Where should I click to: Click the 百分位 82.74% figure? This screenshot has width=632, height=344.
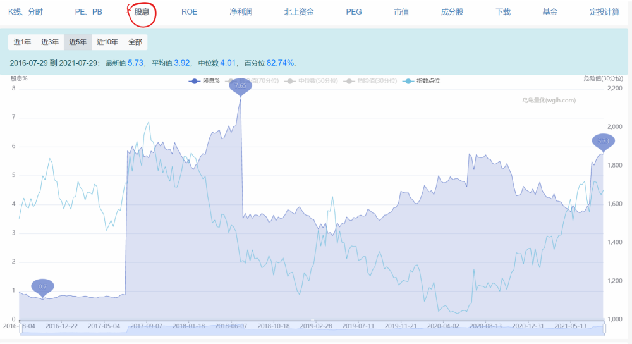click(269, 63)
